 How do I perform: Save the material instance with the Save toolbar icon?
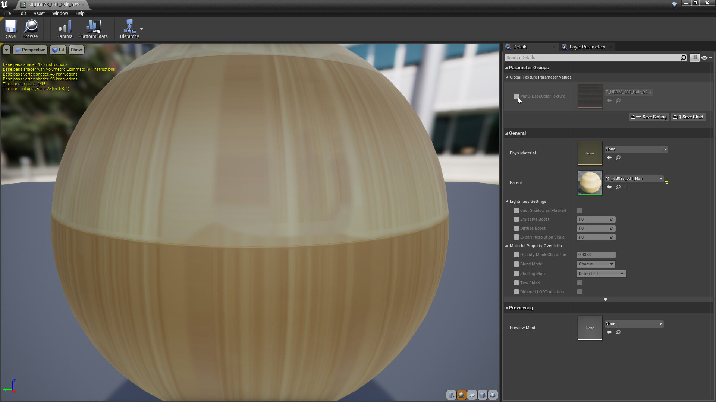pos(11,29)
